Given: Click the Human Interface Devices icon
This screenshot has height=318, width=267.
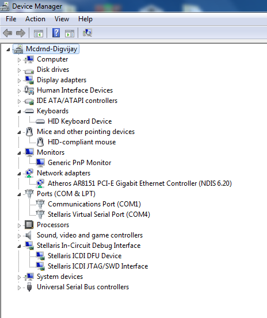Looking at the screenshot, I should pyautogui.click(x=29, y=90).
